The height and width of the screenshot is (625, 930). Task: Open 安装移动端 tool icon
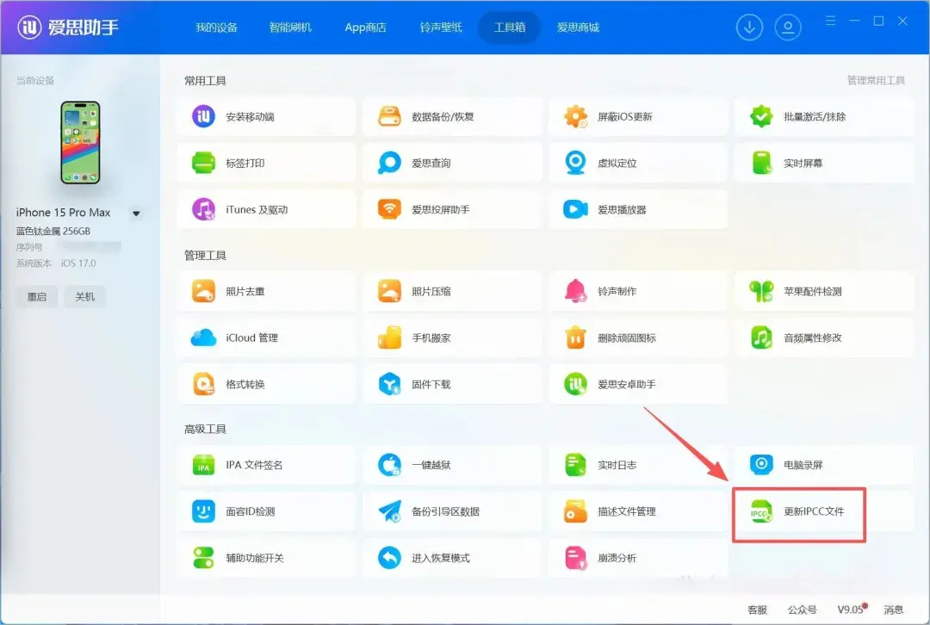click(203, 116)
